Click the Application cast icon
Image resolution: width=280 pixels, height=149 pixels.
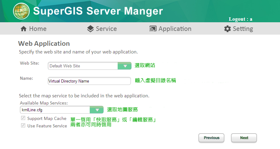coord(153,29)
